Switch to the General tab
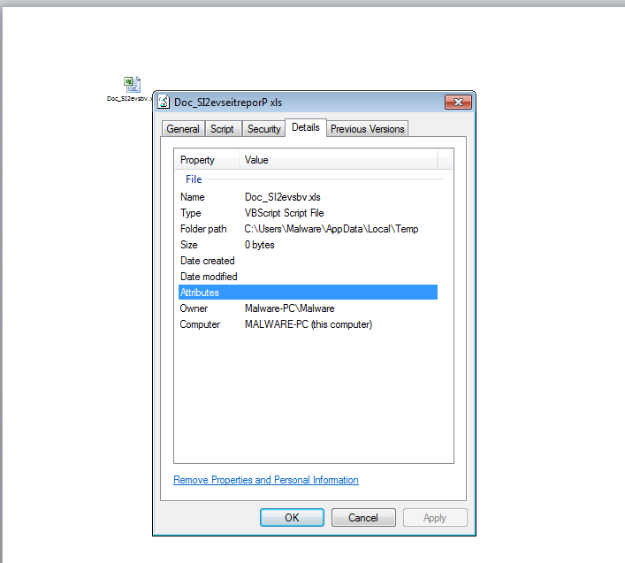The width and height of the screenshot is (625, 563). tap(183, 129)
